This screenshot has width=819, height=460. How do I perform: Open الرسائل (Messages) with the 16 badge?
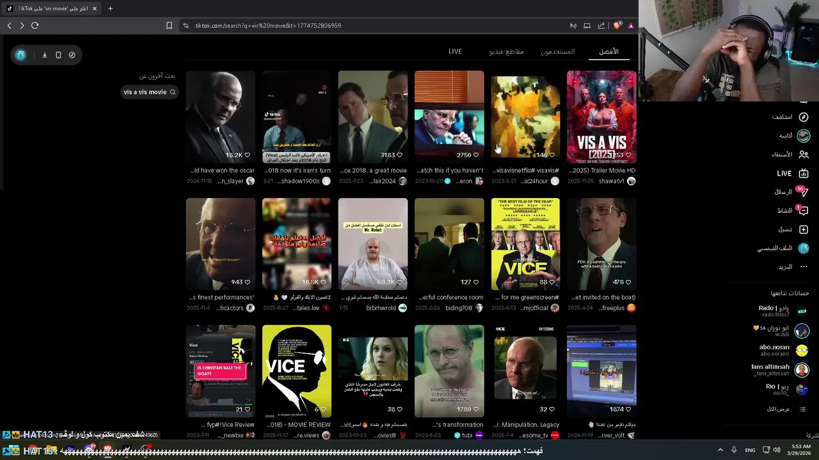[802, 192]
